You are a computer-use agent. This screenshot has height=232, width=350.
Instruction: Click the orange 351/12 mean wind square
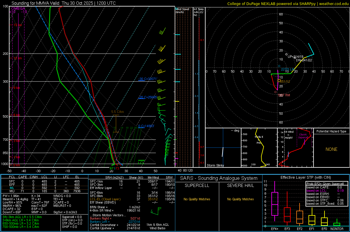pos(279,81)
